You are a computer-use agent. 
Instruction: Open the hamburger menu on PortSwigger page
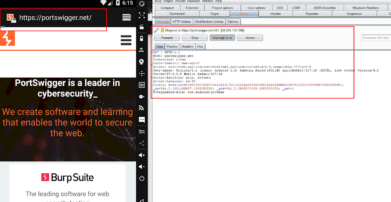click(126, 40)
